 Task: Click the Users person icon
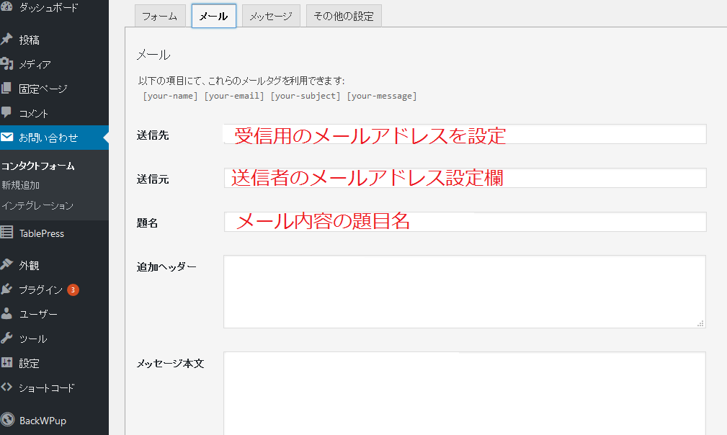[x=7, y=314]
